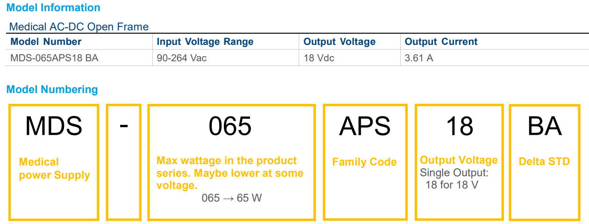Click the Model Numbering heading
Screen dimensions: 589x224
[x=52, y=89]
